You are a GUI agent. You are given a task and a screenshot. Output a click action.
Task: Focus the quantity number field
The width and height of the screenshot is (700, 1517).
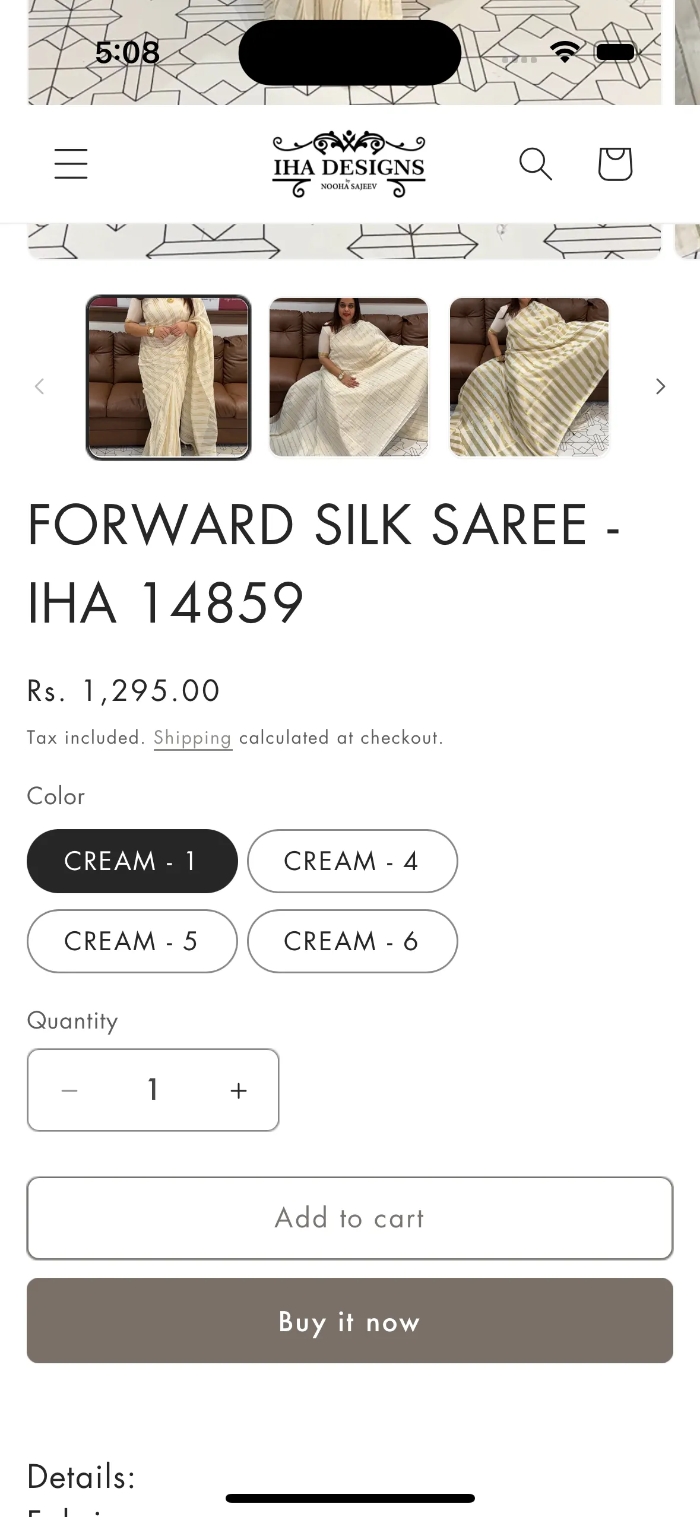click(x=153, y=1090)
